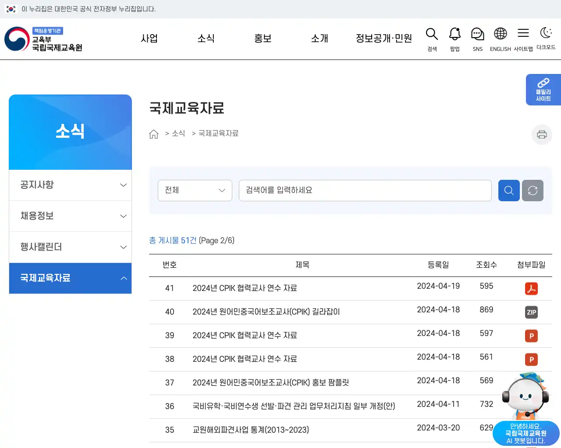Click the printer icon
Viewport: 561px width, 448px height.
click(542, 134)
